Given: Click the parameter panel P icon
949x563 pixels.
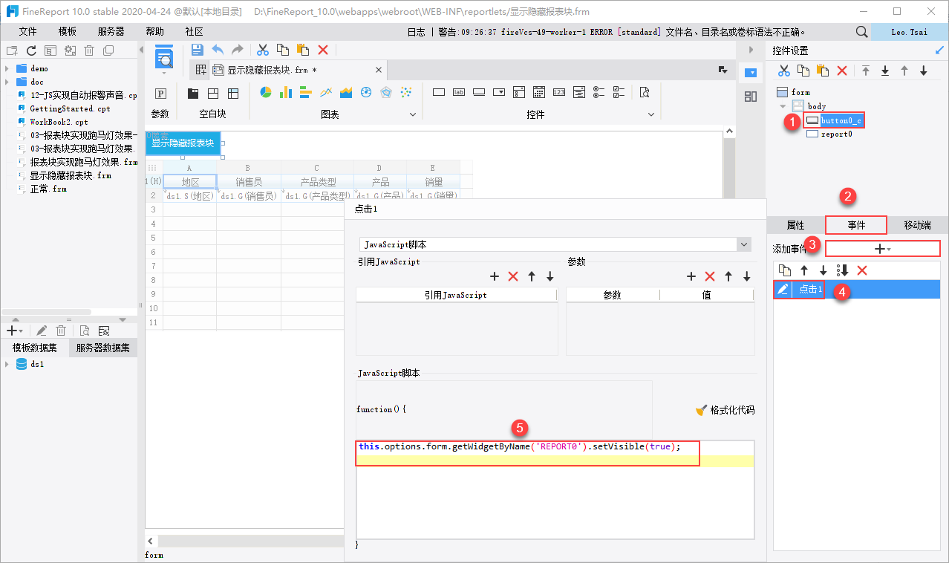Looking at the screenshot, I should 160,94.
